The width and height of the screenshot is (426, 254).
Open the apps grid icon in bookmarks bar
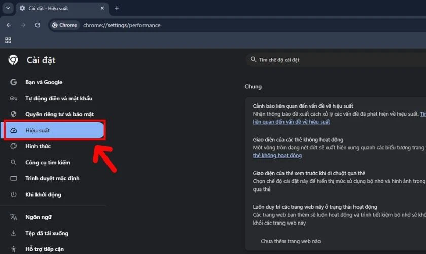8,40
